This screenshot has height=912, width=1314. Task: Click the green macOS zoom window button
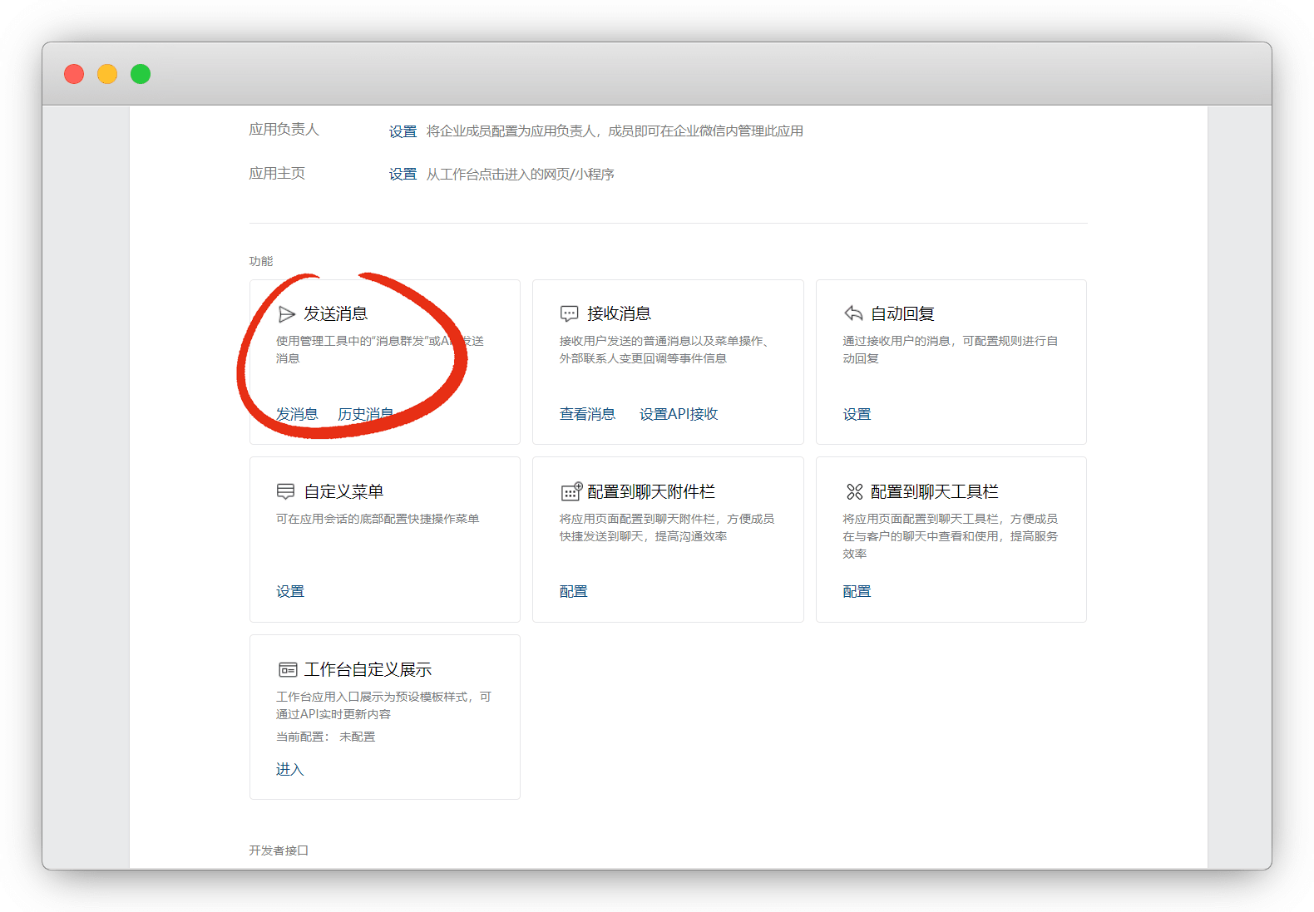pos(141,74)
